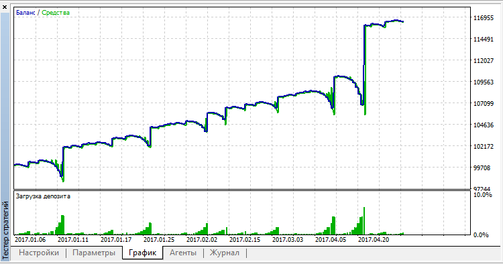Click the 2017.01.06 date label
The height and width of the screenshot is (264, 503).
pyautogui.click(x=30, y=240)
